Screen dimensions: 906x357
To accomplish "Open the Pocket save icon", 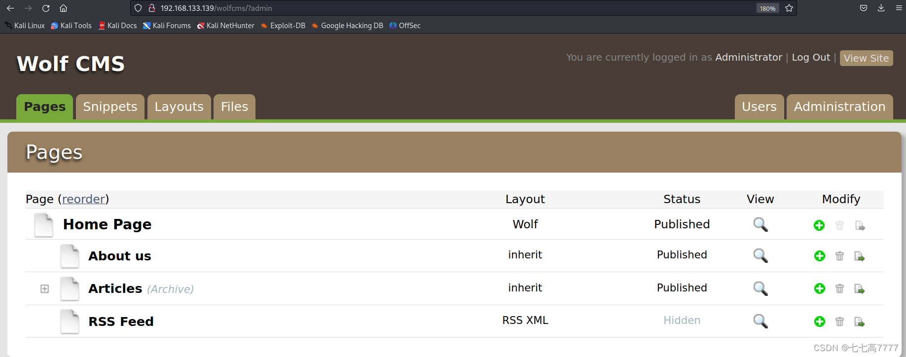I will pos(864,8).
